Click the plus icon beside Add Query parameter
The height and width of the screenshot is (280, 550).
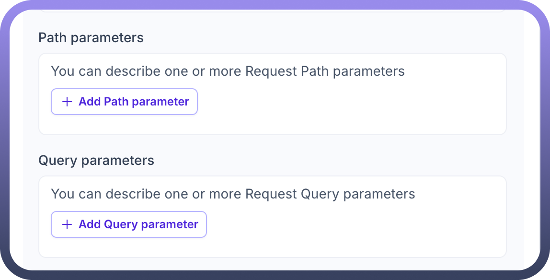[67, 224]
